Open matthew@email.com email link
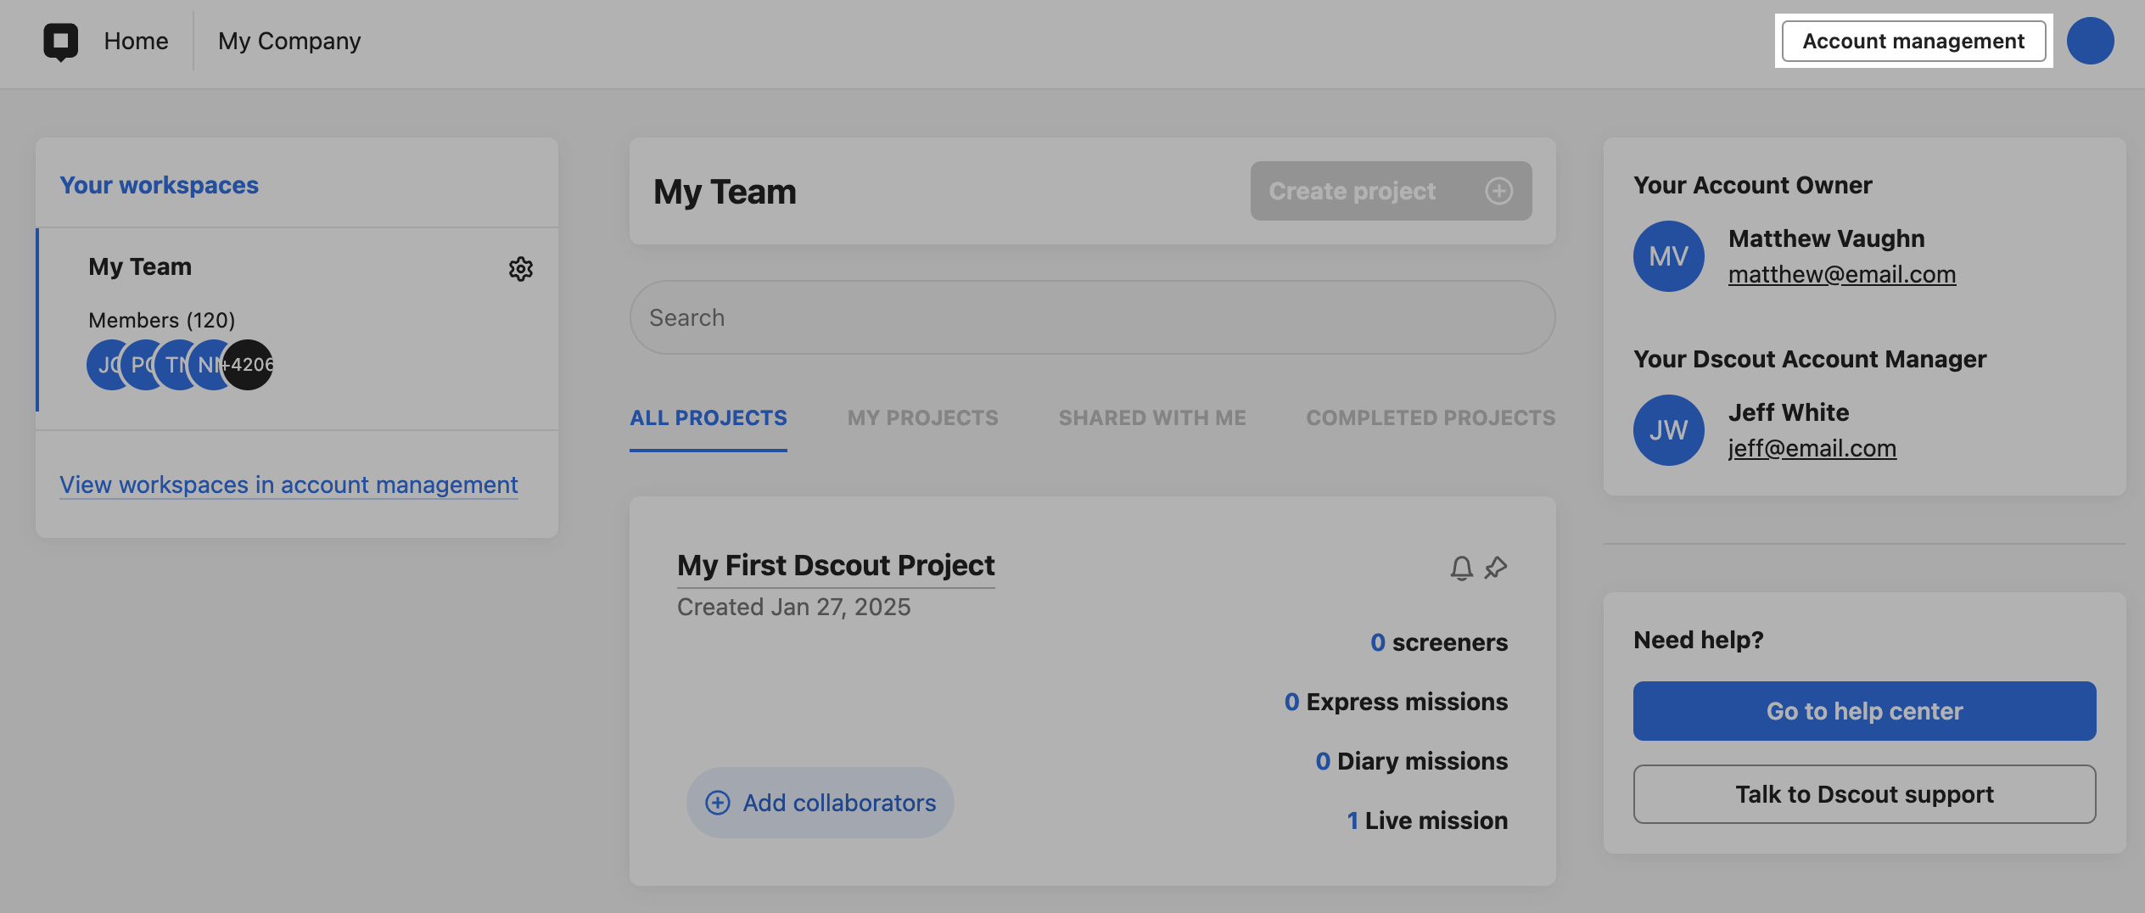 [1841, 274]
